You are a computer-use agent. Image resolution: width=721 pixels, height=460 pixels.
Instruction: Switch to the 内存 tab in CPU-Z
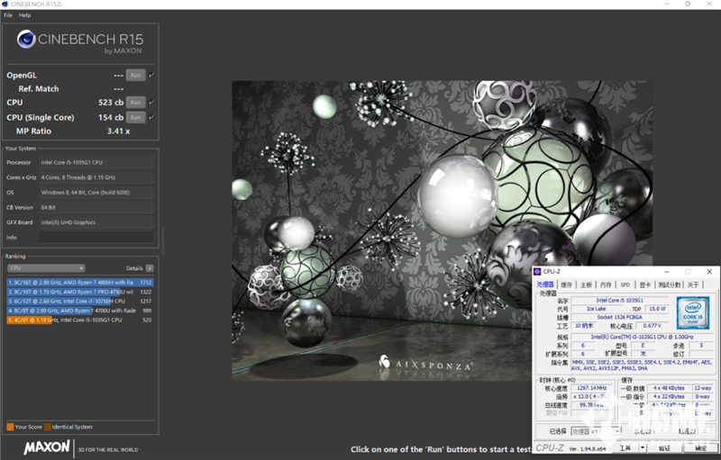click(x=606, y=284)
